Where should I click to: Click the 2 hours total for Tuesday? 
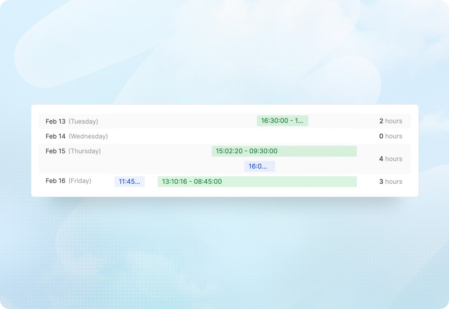391,121
